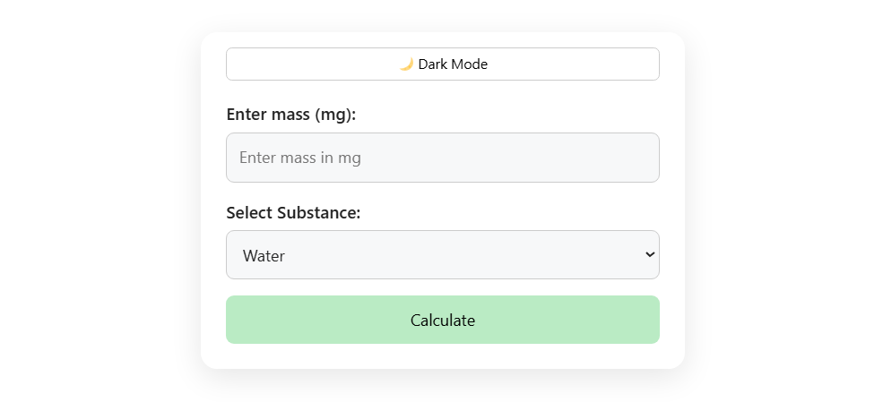Open the Select Substance dropdown
The width and height of the screenshot is (883, 402).
click(443, 254)
